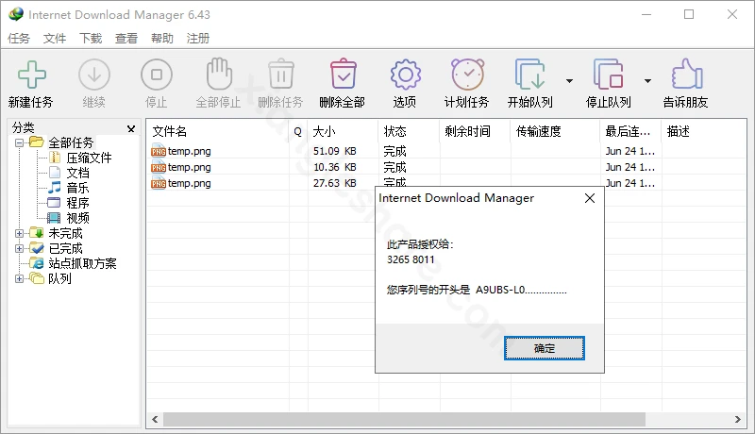The image size is (755, 434).
Task: Click the 全部停止 hand icon
Action: click(x=219, y=74)
